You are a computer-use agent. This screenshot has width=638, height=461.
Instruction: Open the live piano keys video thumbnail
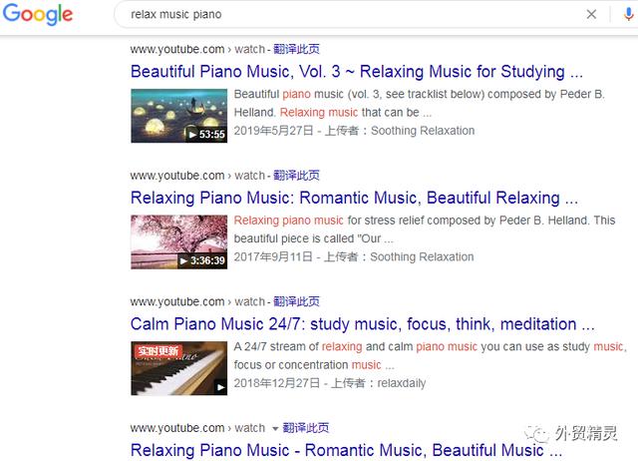click(x=179, y=368)
